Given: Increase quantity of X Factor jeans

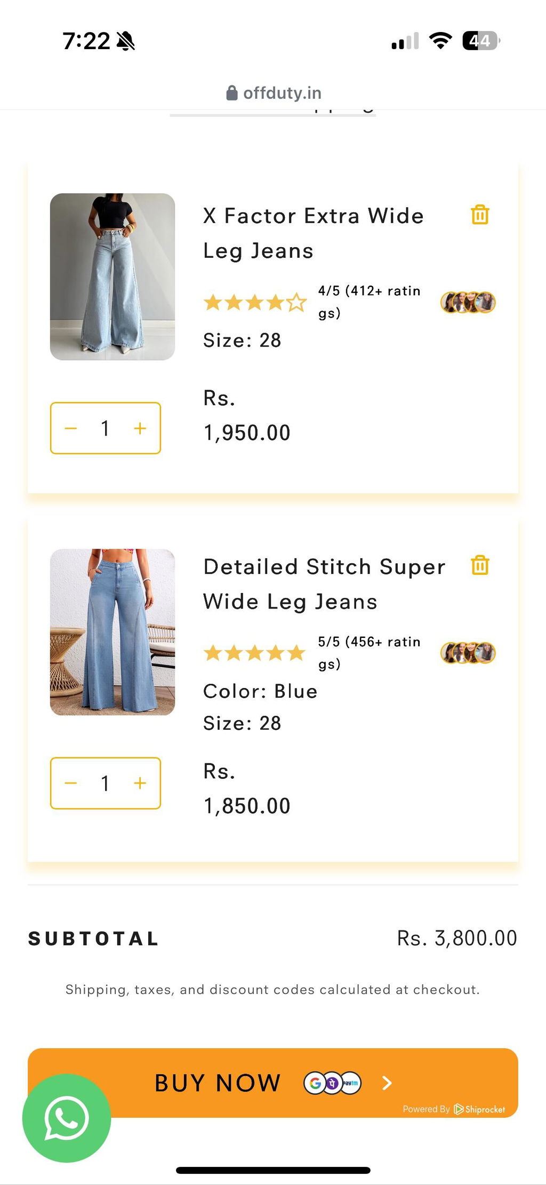Looking at the screenshot, I should tap(140, 428).
